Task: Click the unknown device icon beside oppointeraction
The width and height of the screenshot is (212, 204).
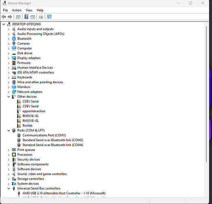Action: click(19, 111)
